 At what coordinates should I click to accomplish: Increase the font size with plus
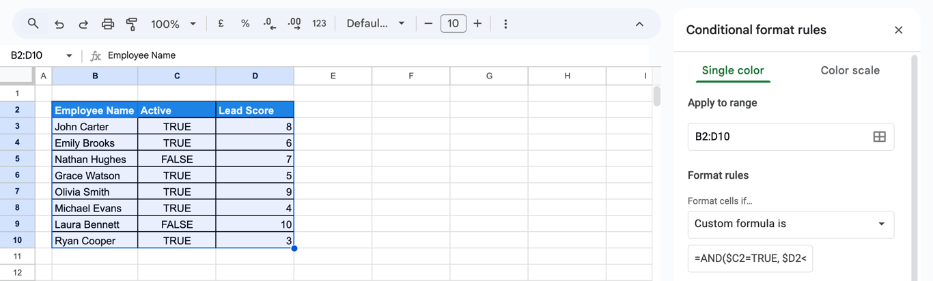477,24
